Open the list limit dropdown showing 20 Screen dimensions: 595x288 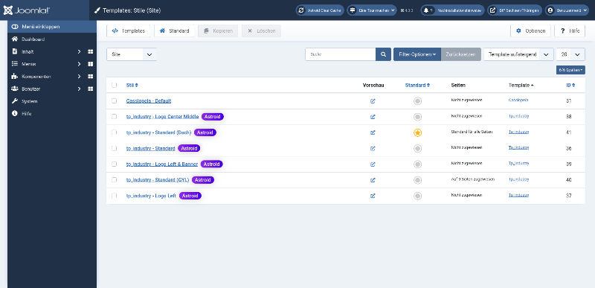pyautogui.click(x=570, y=54)
